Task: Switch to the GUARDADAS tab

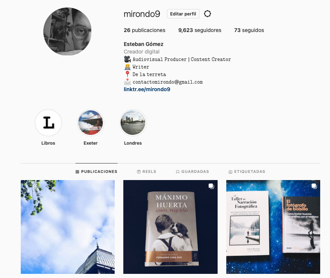Action: coord(192,172)
